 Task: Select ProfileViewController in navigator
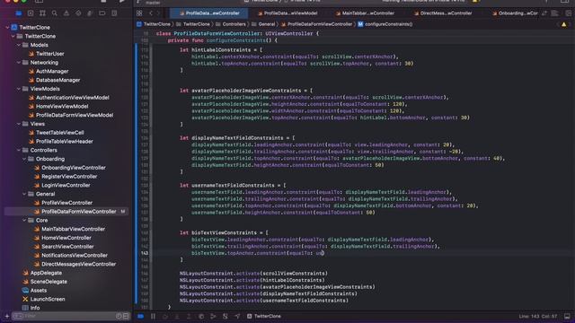click(x=66, y=203)
